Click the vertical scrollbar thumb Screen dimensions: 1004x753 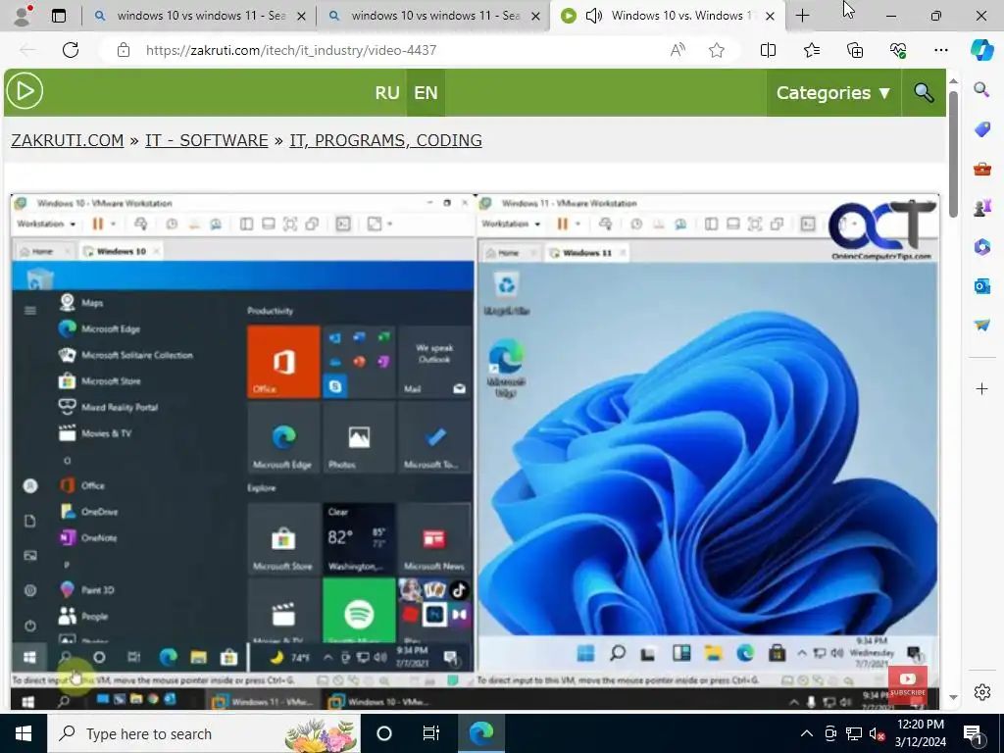click(x=953, y=154)
